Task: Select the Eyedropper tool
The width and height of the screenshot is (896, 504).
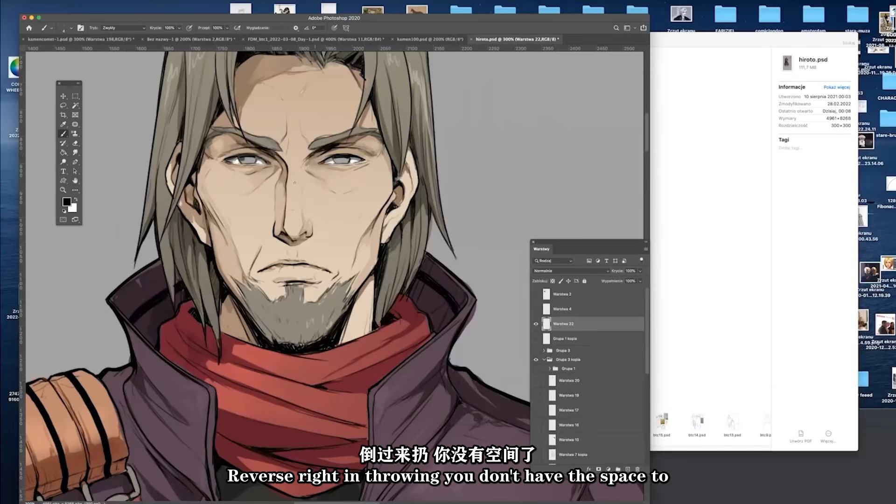Action: [x=63, y=124]
